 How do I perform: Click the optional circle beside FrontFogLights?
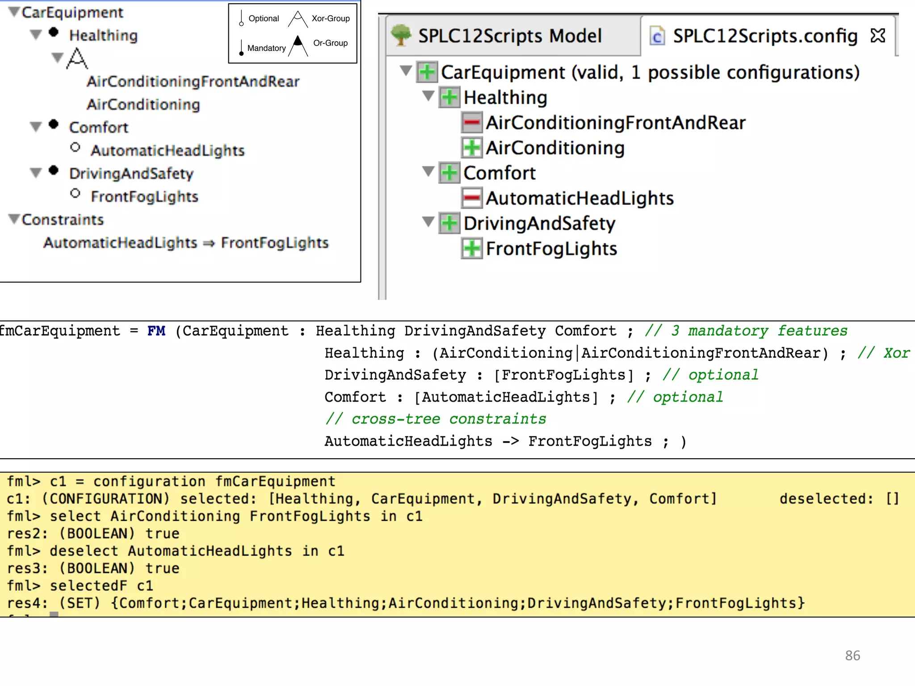75,193
